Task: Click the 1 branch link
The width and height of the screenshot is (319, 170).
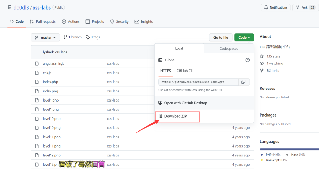Action: pyautogui.click(x=73, y=37)
